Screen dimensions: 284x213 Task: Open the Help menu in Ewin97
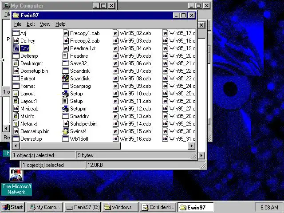tap(60, 24)
